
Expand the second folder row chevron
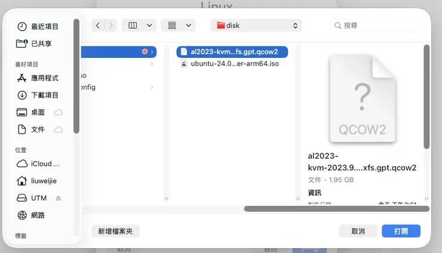152,64
